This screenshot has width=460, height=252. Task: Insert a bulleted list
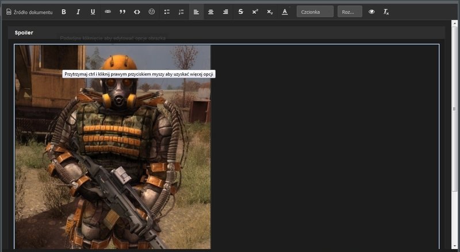coord(167,11)
